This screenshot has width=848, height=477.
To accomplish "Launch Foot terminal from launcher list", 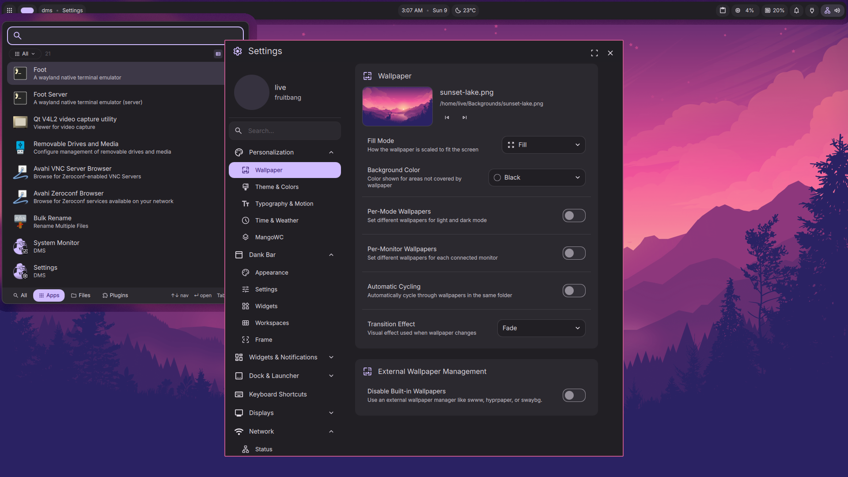I will pos(117,73).
